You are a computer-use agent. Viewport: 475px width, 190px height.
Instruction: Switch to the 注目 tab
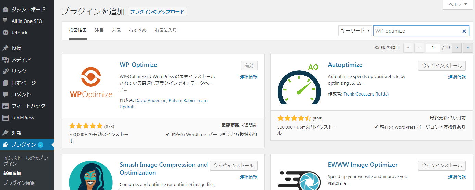coord(99,30)
